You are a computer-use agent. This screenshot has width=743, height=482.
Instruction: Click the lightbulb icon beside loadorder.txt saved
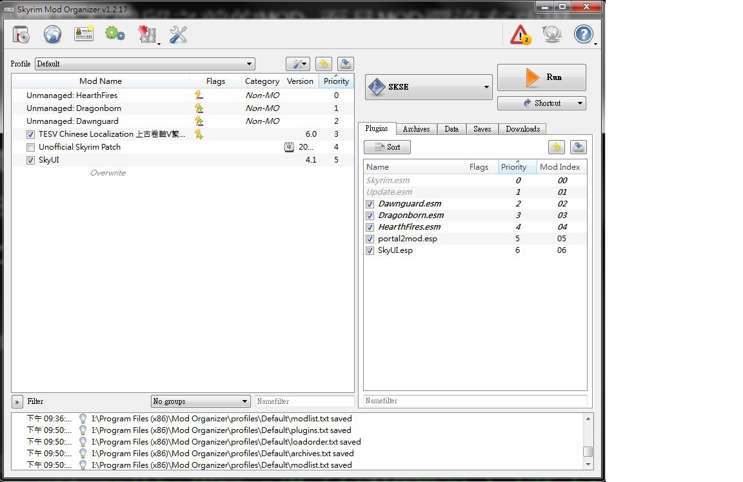click(x=83, y=442)
